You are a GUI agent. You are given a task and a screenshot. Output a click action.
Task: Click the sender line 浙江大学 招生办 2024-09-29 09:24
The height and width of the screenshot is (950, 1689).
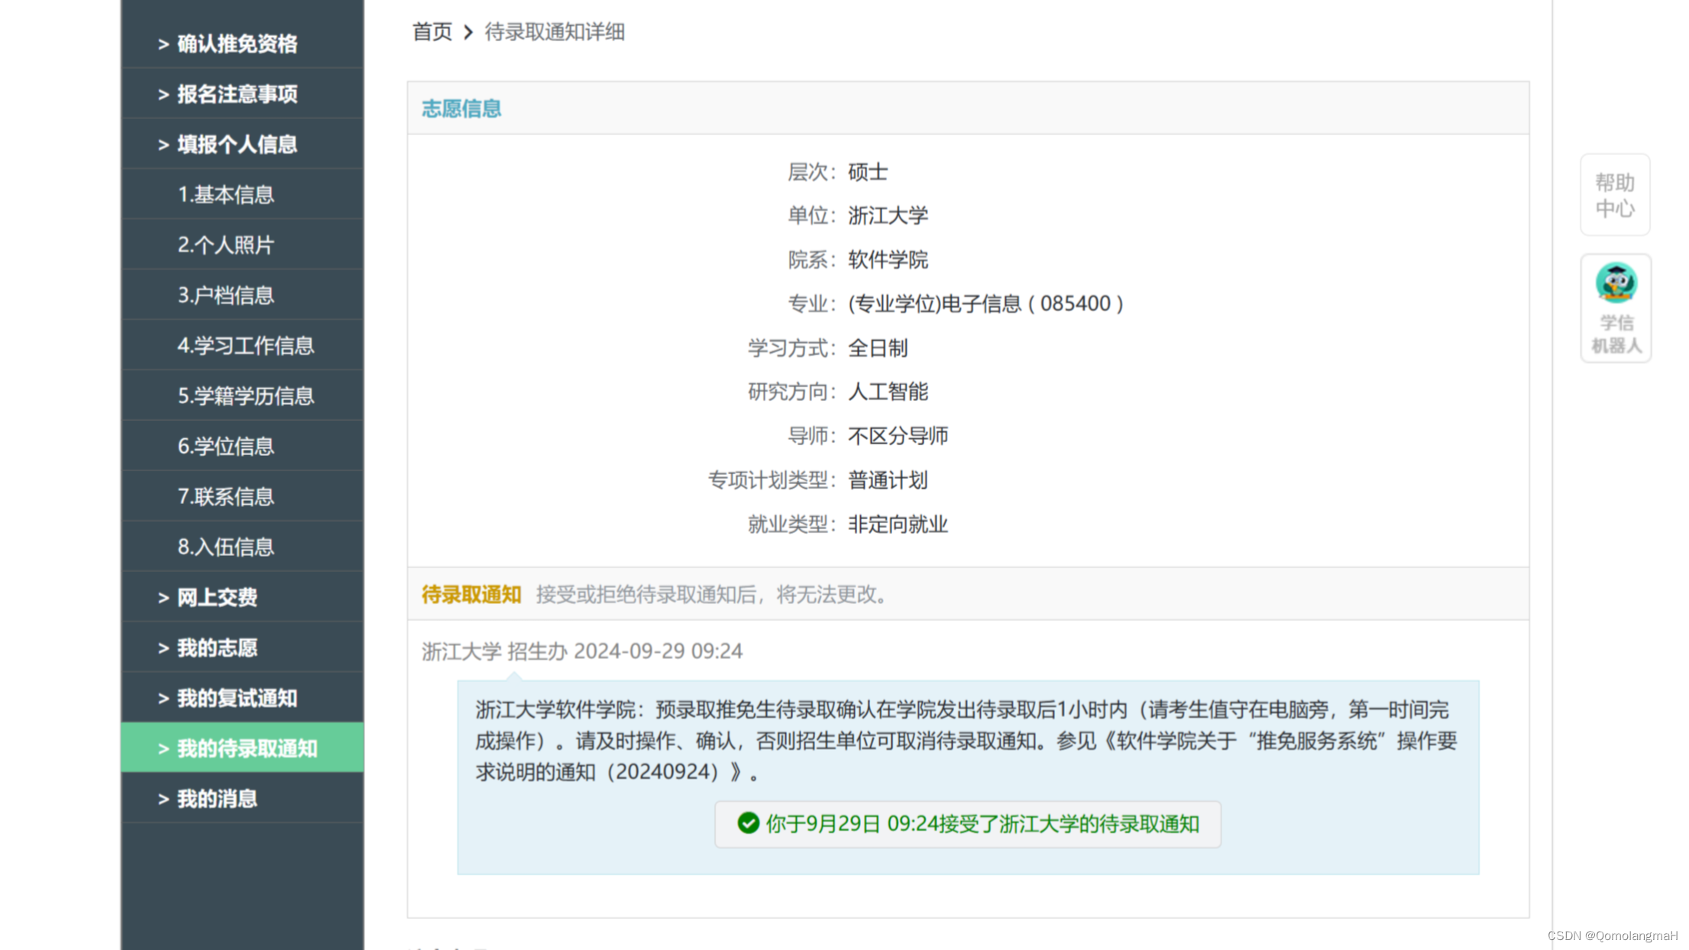pos(582,651)
